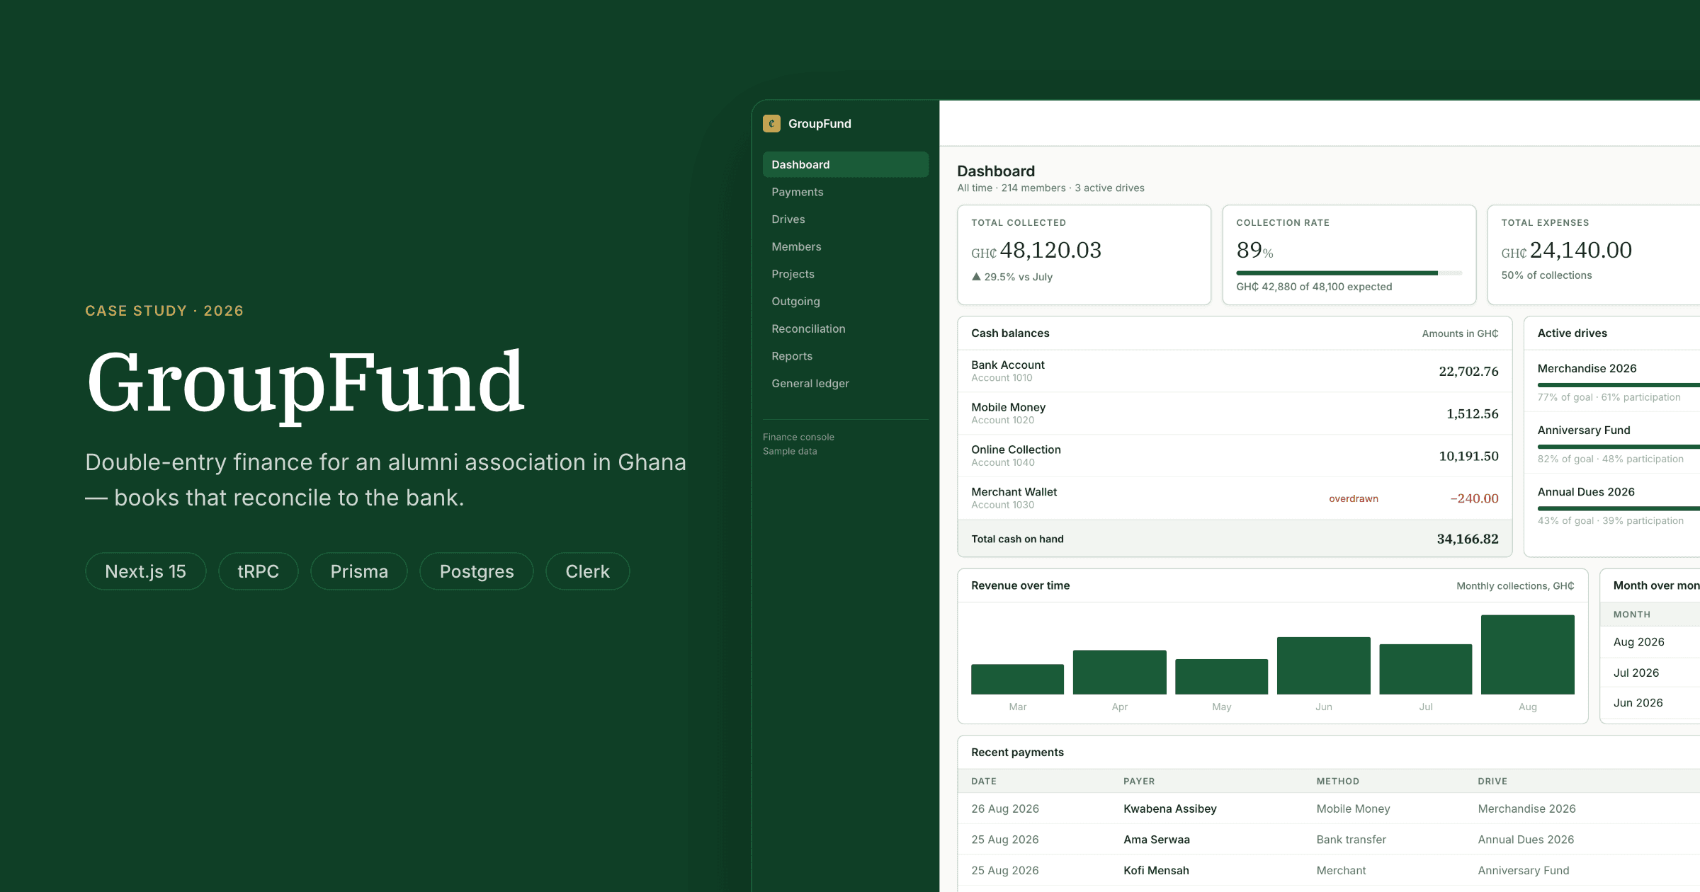Click the Mar bar in revenue chart
The height and width of the screenshot is (892, 1700).
[x=1017, y=679]
